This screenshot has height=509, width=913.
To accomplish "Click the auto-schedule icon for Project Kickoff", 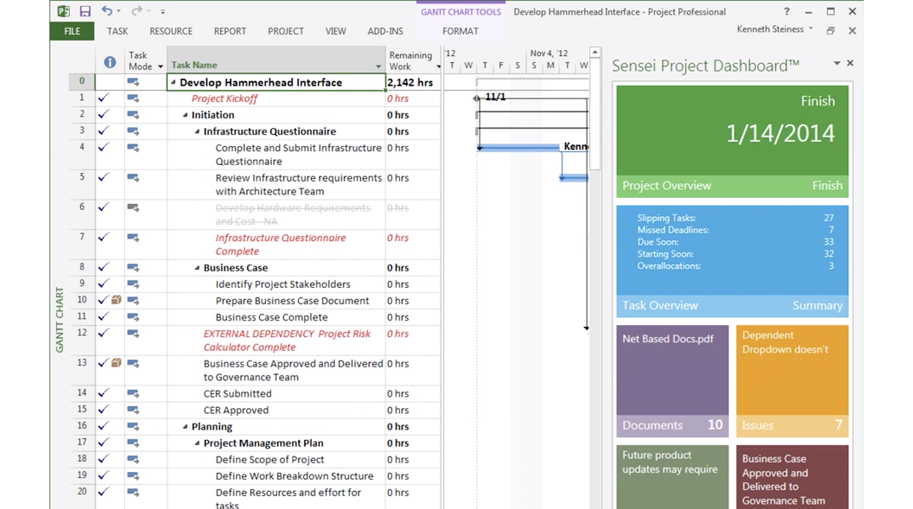I will tap(133, 98).
